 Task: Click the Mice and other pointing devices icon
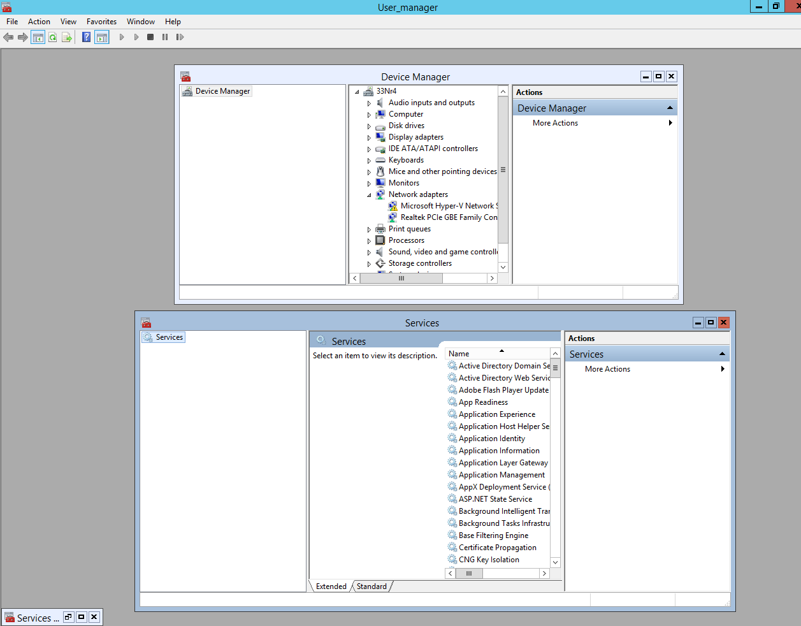click(x=380, y=171)
